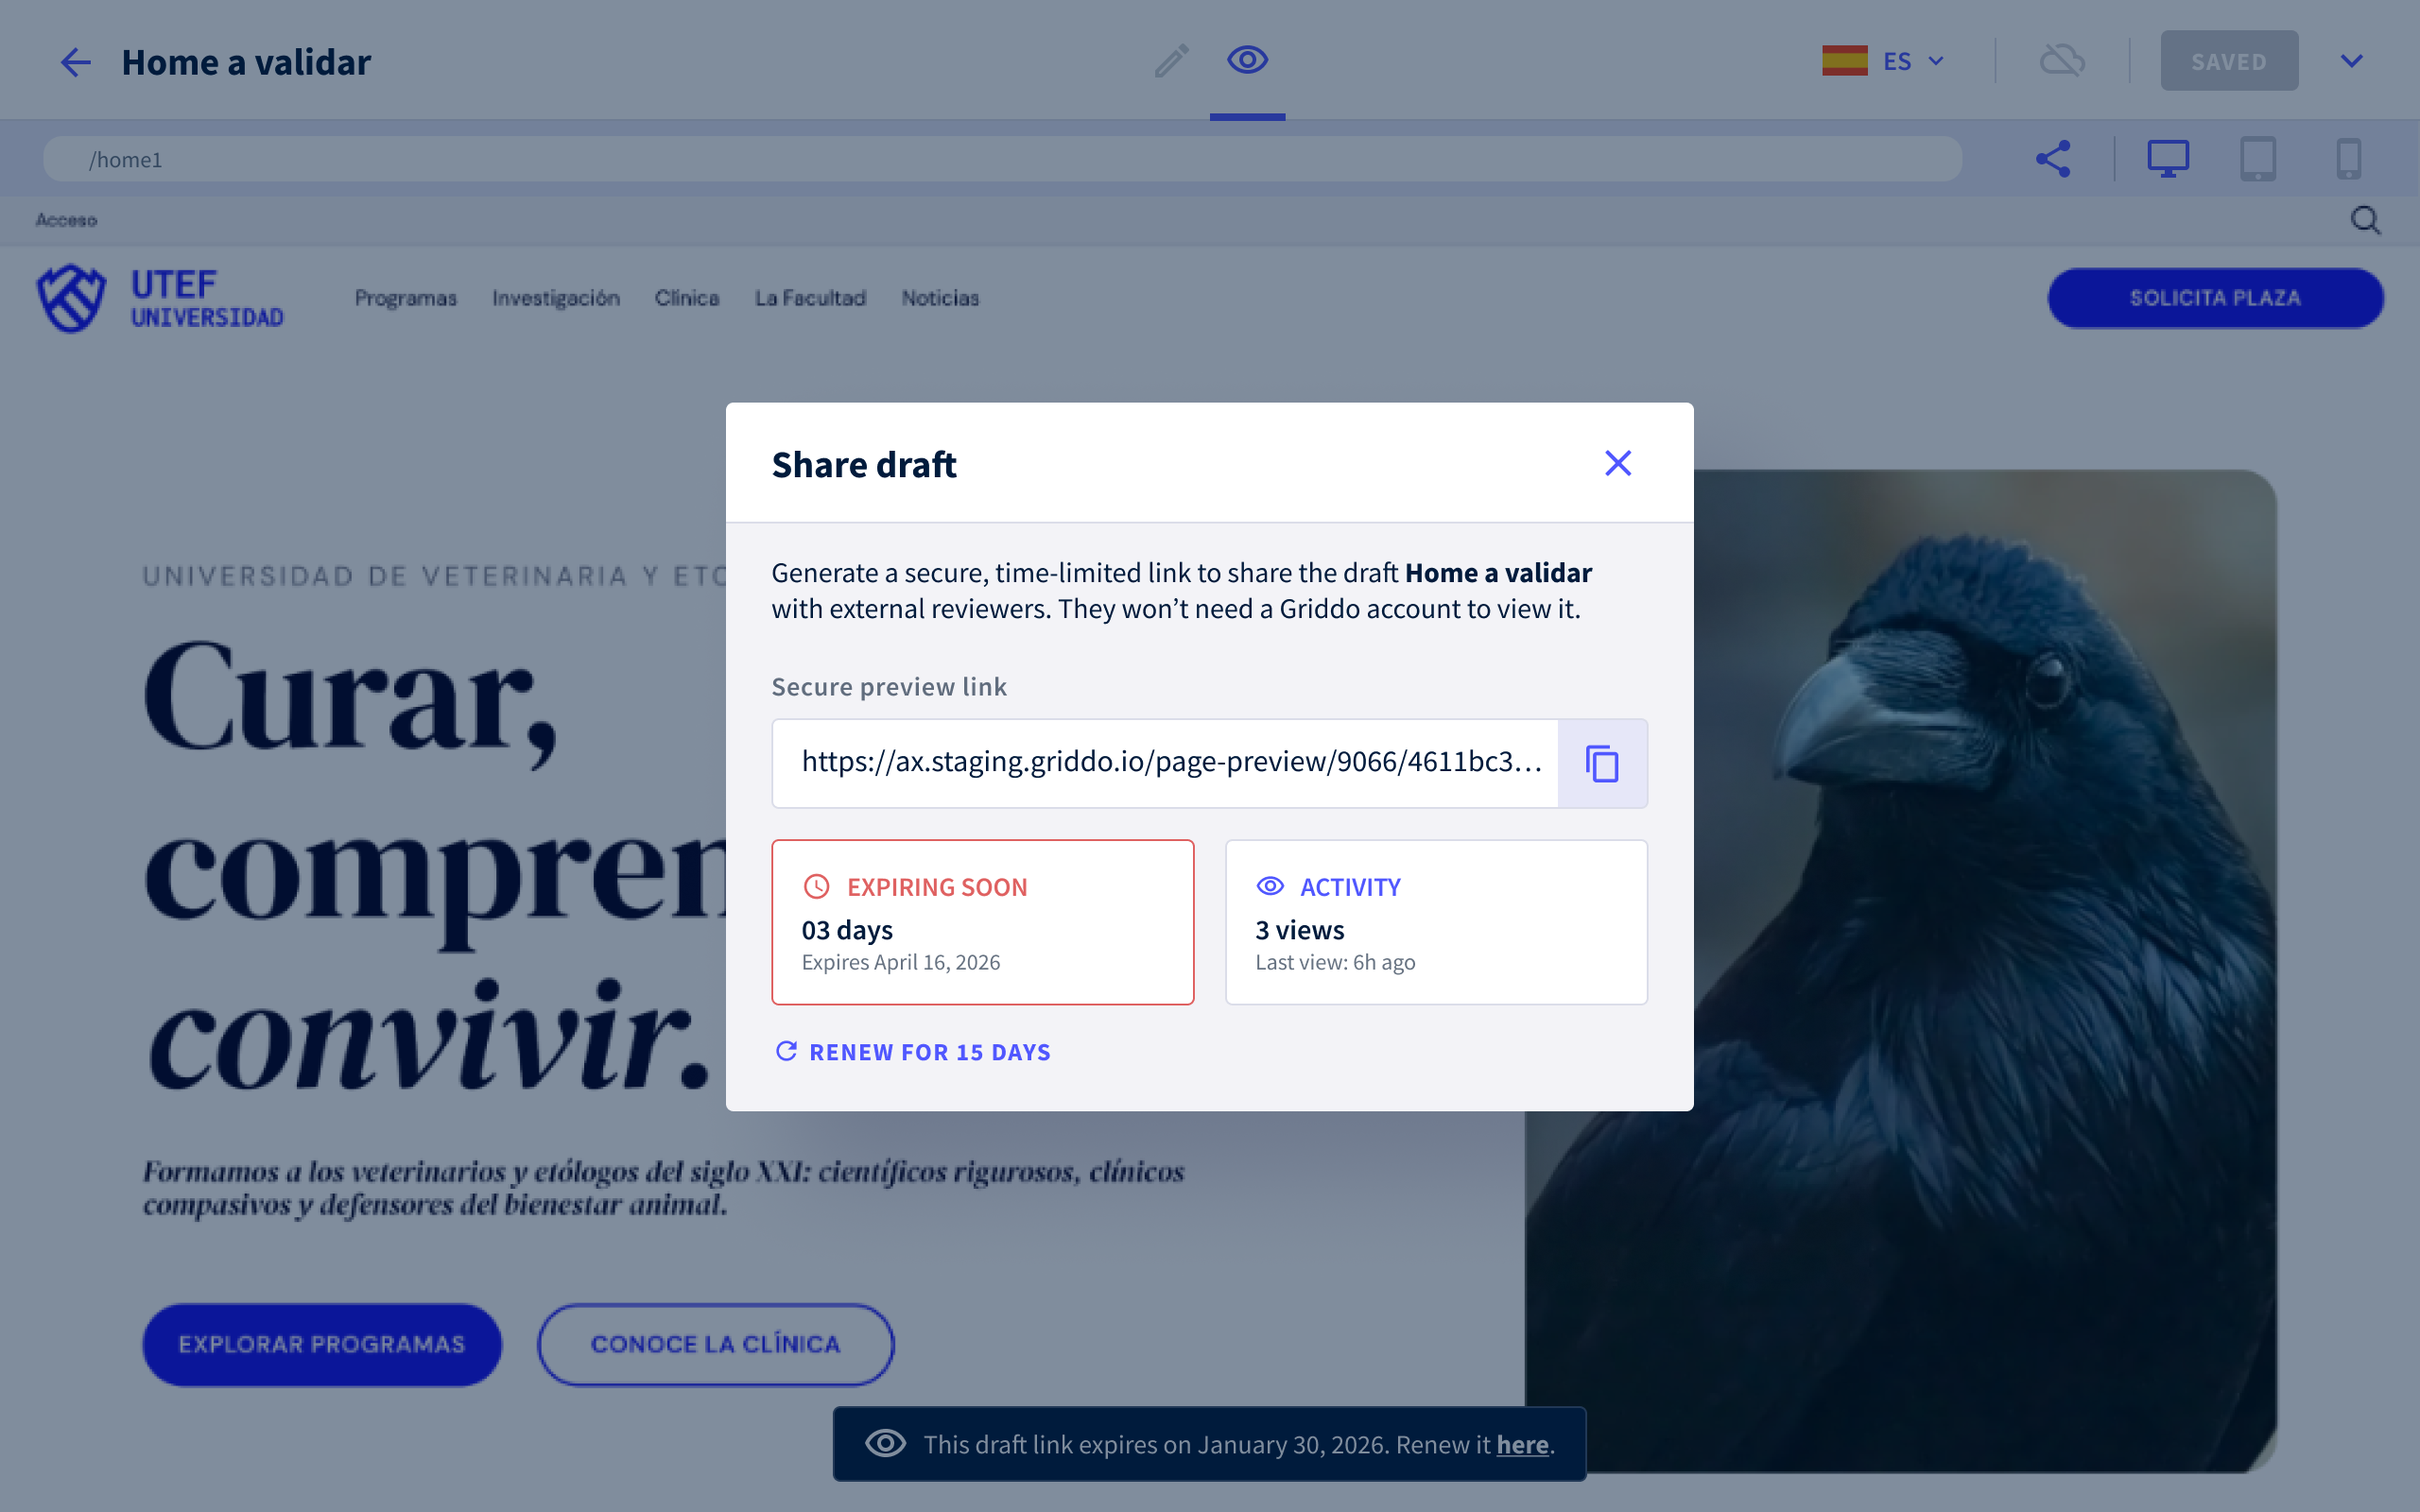The image size is (2420, 1512).
Task: Copy the secure preview link
Action: point(1602,763)
